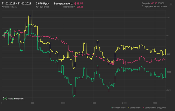Click '5.1 среднее число столов' text

pos(154,7)
